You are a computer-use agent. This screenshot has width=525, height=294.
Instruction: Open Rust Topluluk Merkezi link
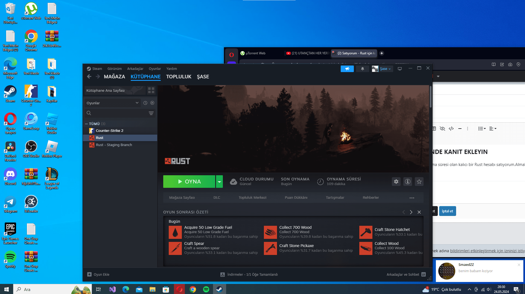[252, 198]
